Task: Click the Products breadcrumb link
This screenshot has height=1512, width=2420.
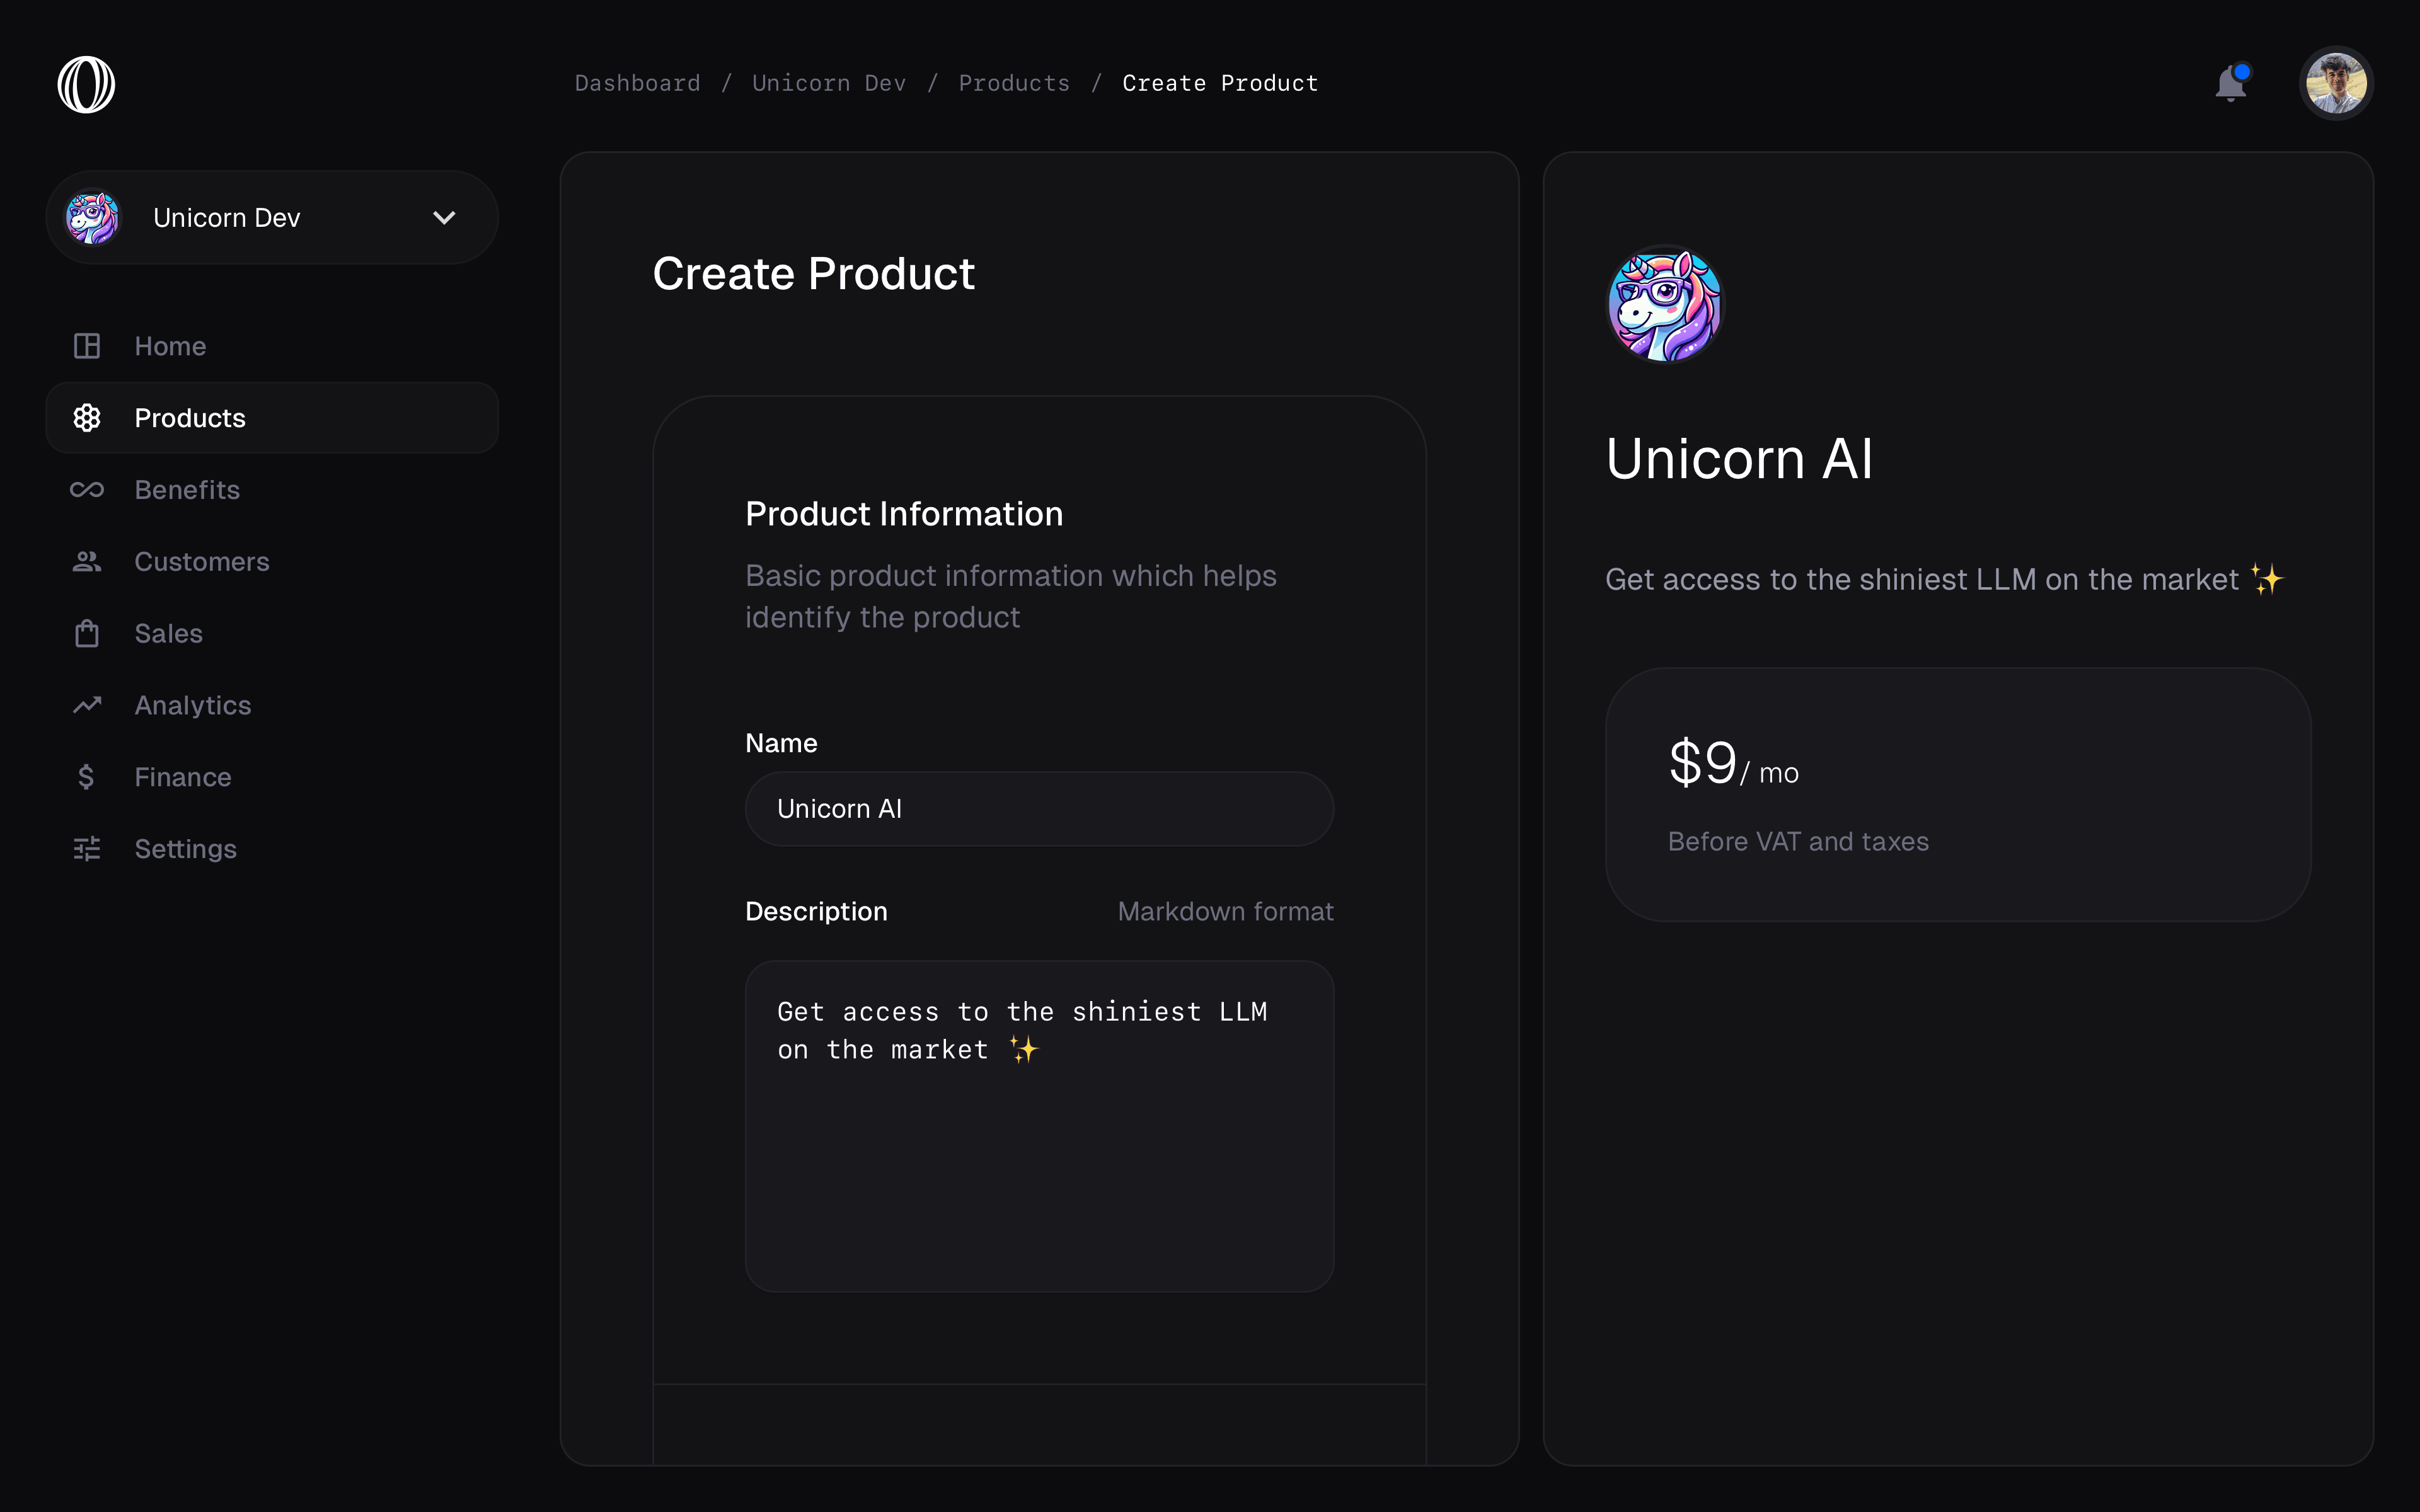Action: tap(1014, 84)
